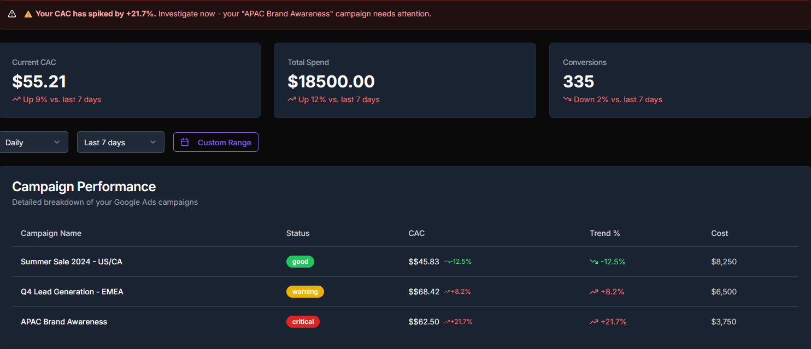
Task: Click the red up arrow in APAC's Trend column
Action: pyautogui.click(x=594, y=322)
